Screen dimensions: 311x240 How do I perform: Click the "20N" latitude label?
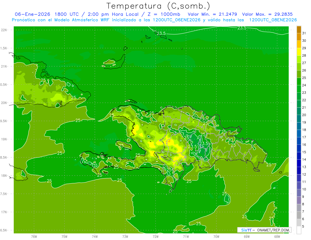point(4,103)
